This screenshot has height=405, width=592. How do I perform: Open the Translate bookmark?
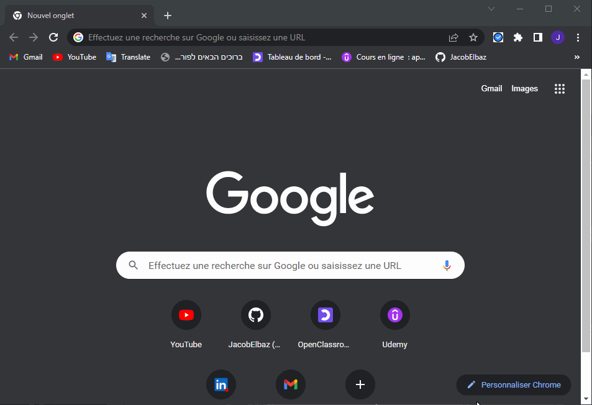point(129,57)
